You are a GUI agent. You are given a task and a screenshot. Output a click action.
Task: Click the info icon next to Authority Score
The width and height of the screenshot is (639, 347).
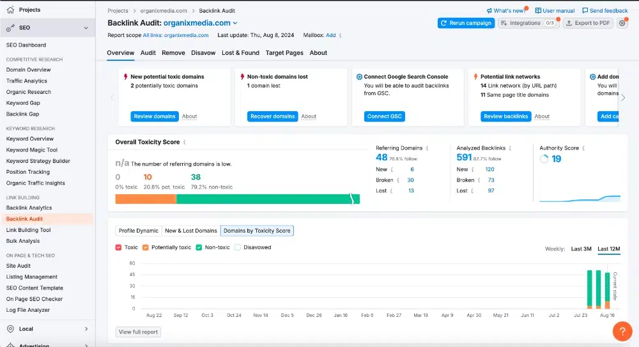(583, 148)
